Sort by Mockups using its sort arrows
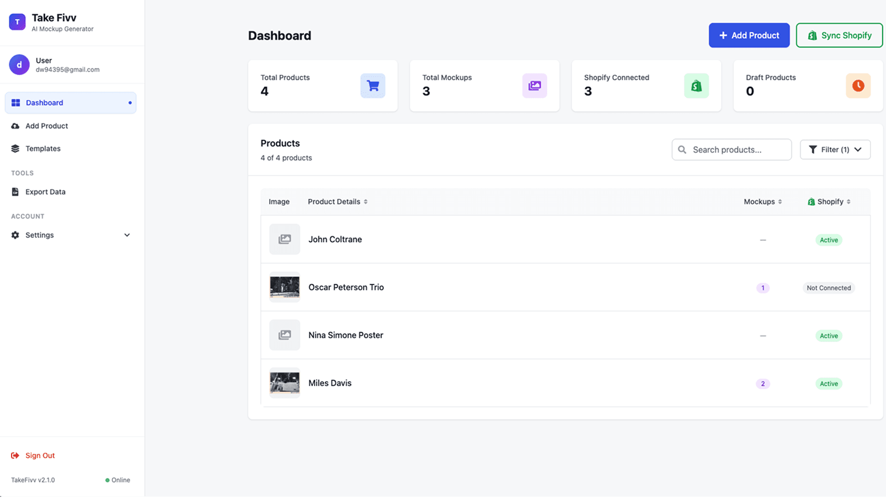This screenshot has width=886, height=498. (x=780, y=202)
